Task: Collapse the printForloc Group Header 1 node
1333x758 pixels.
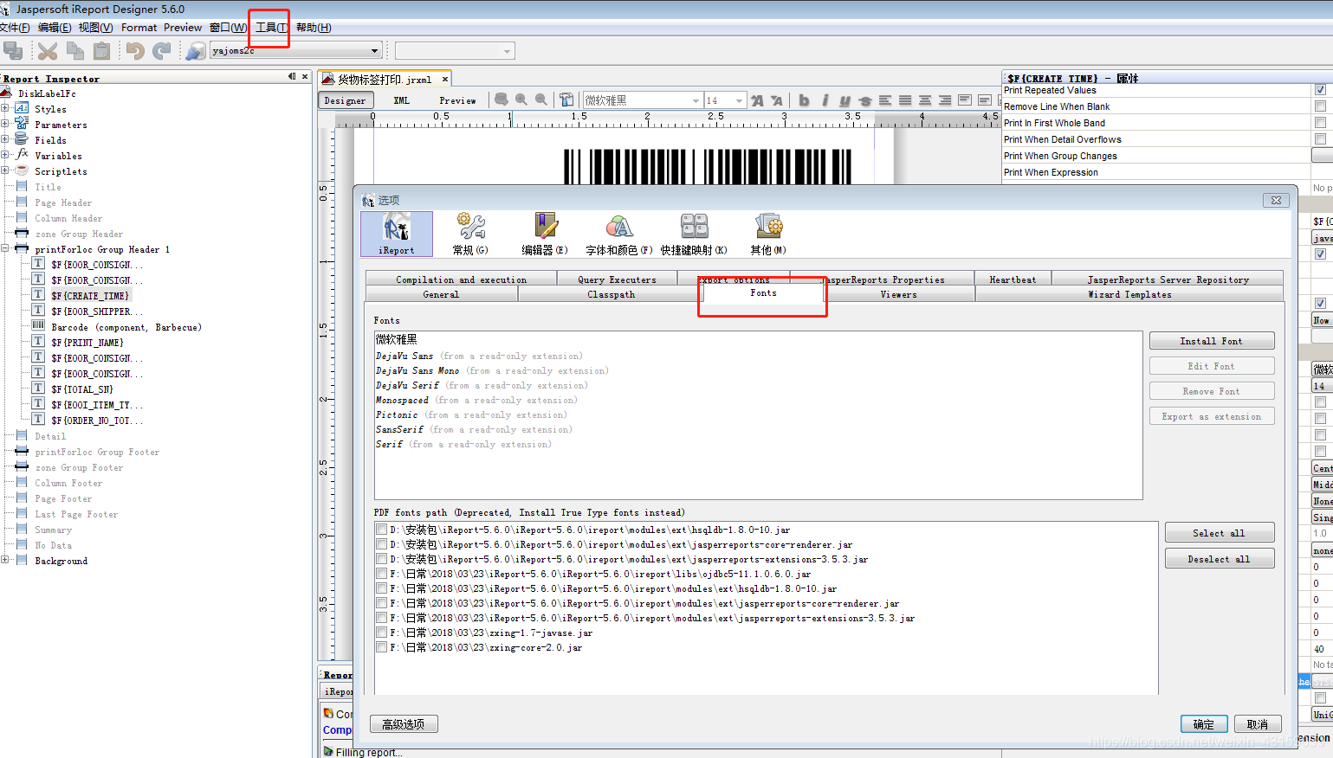Action: [x=5, y=249]
